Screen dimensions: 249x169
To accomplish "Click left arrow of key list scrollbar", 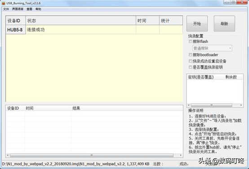I will click(189, 105).
